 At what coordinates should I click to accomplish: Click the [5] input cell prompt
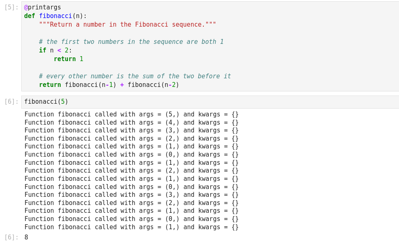click(11, 7)
